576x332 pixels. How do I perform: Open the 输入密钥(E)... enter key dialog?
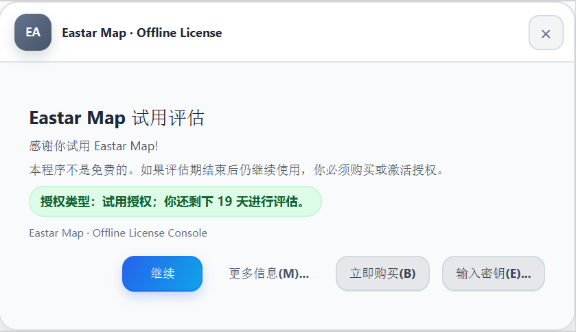pyautogui.click(x=494, y=274)
